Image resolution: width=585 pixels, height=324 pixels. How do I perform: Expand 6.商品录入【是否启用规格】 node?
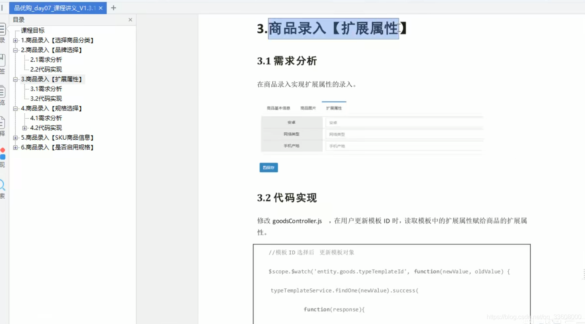16,147
